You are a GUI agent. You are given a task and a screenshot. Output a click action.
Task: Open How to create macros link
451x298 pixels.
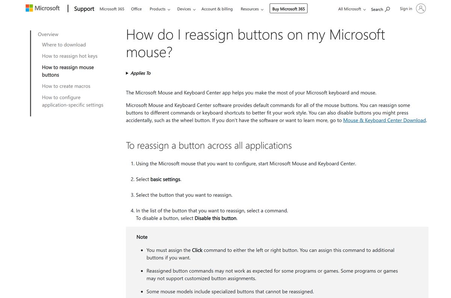[x=66, y=86]
